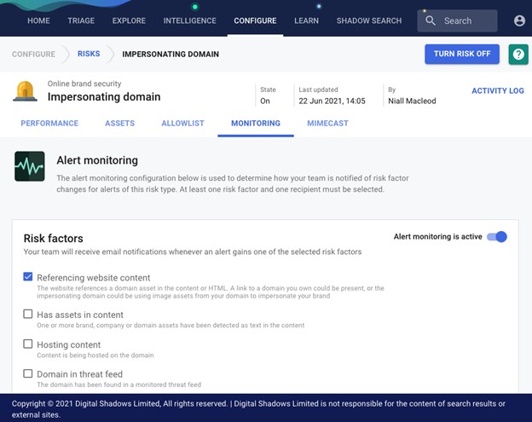Click the '22 Jun 2021, 14:05' date
Image resolution: width=532 pixels, height=422 pixels.
pyautogui.click(x=332, y=101)
